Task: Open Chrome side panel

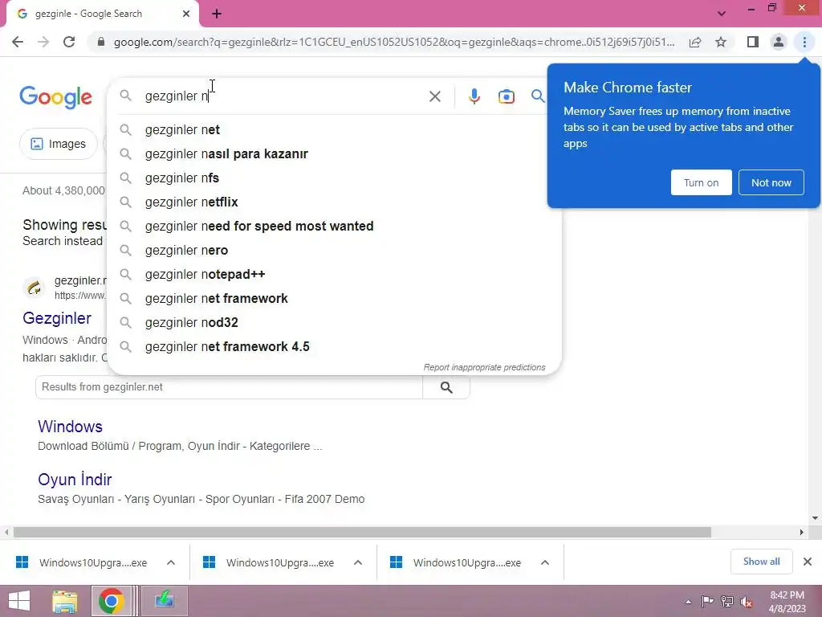Action: pos(753,42)
